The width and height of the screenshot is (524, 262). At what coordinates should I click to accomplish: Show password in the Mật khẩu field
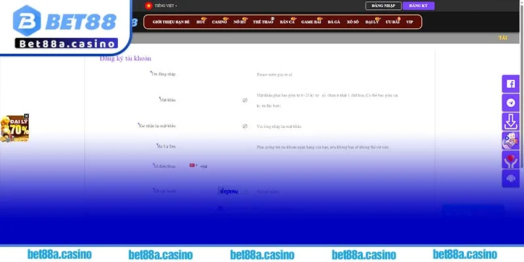coord(244,100)
